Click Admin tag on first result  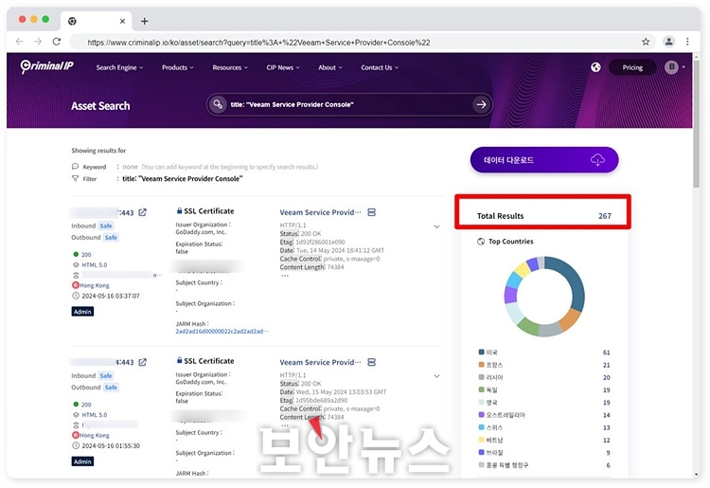coord(82,312)
